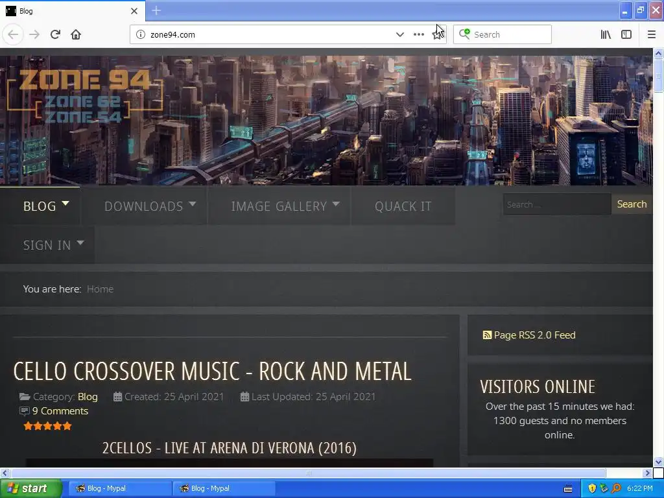Viewport: 664px width, 498px height.
Task: Open the on-screen keyboard tray icon
Action: 568,489
